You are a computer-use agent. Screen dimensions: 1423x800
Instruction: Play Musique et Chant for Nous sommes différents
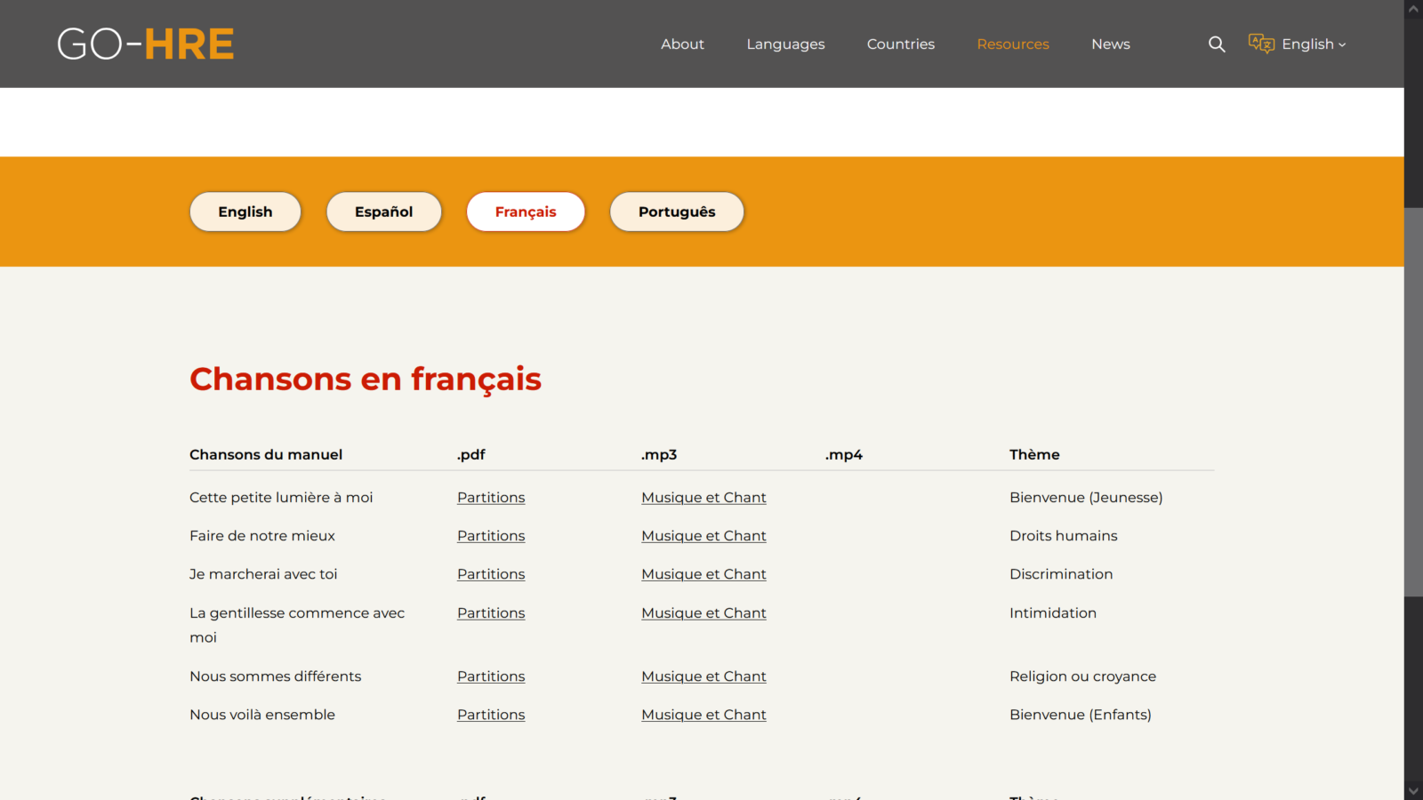pyautogui.click(x=703, y=676)
